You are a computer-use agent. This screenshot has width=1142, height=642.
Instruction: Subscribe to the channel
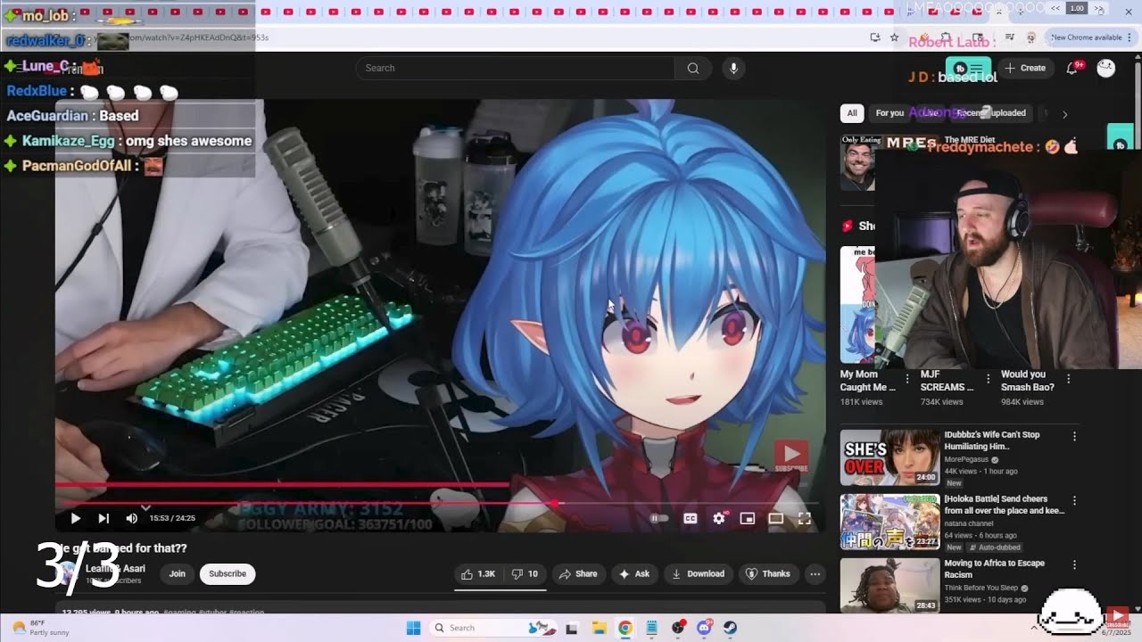228,574
